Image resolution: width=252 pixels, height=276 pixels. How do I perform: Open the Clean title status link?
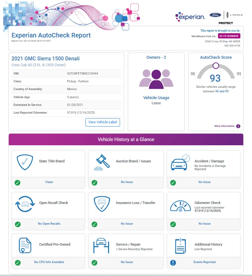coord(49,182)
